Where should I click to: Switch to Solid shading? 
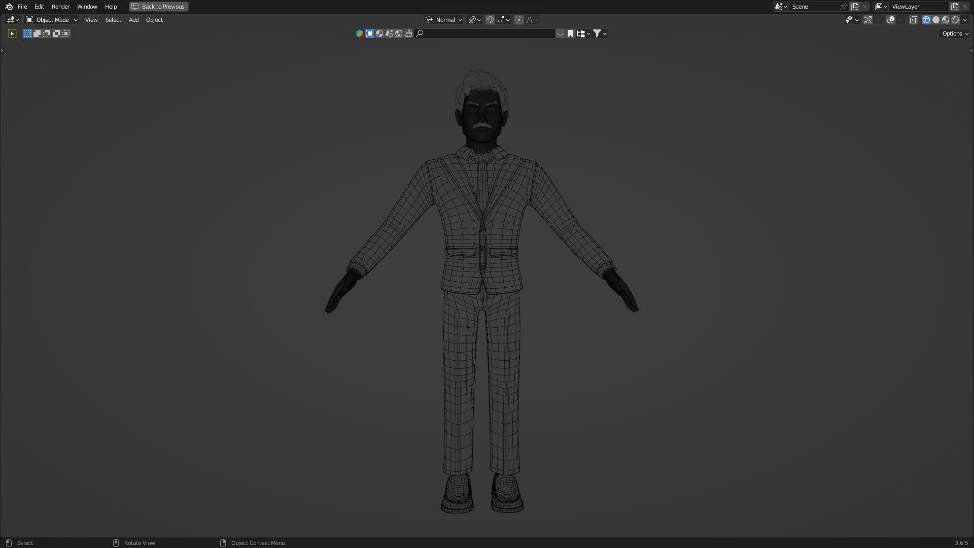pos(936,20)
